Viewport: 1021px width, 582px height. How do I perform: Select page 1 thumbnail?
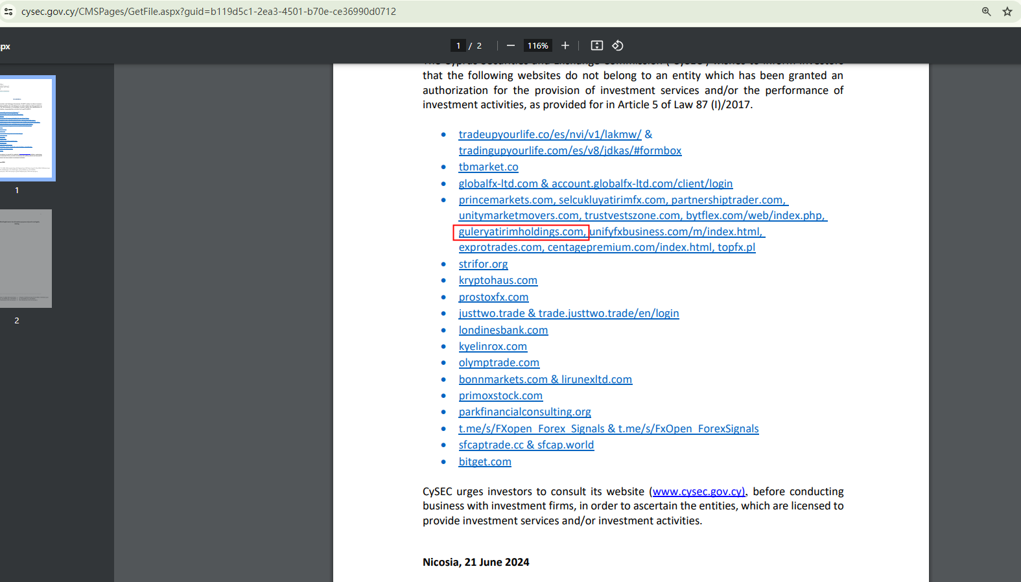click(27, 128)
